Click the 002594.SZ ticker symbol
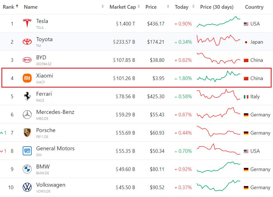The width and height of the screenshot is (273, 197). click(44, 64)
